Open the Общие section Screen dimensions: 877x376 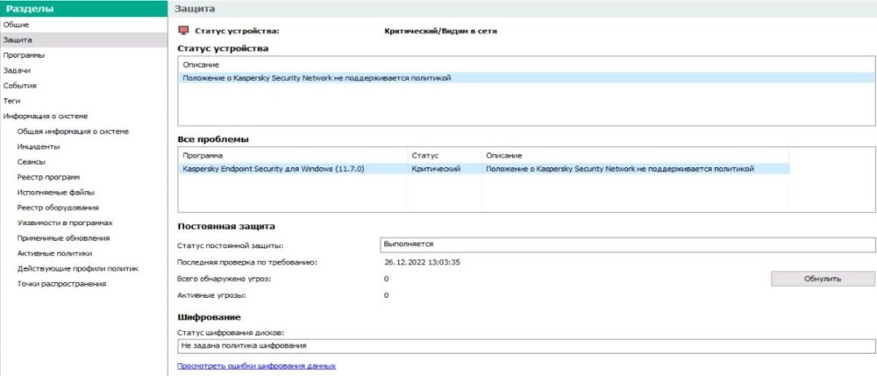16,25
